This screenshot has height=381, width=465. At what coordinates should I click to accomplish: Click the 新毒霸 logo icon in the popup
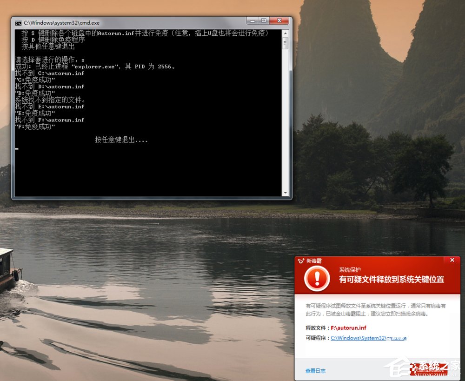(301, 261)
